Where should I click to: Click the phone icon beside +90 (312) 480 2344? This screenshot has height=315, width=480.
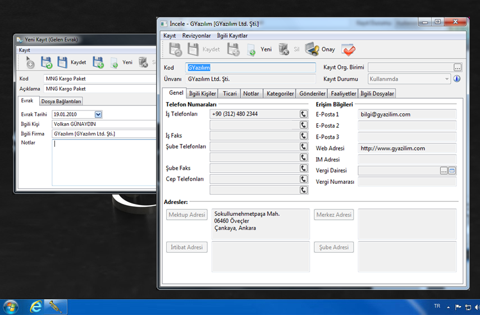[304, 114]
